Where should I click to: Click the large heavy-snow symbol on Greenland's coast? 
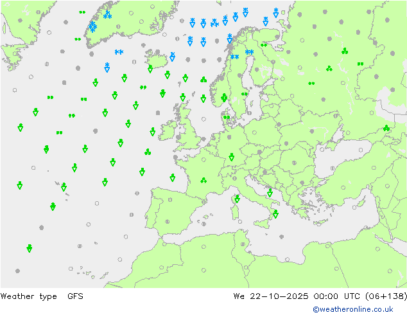coord(92,27)
